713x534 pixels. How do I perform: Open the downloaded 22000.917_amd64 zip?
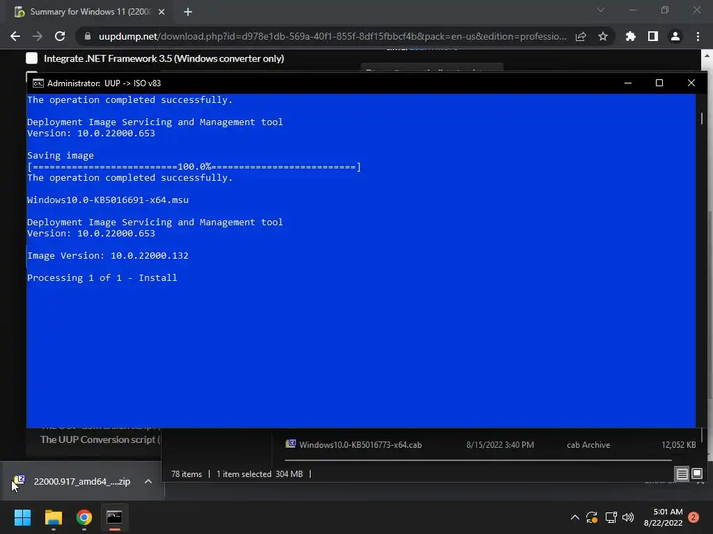point(82,481)
